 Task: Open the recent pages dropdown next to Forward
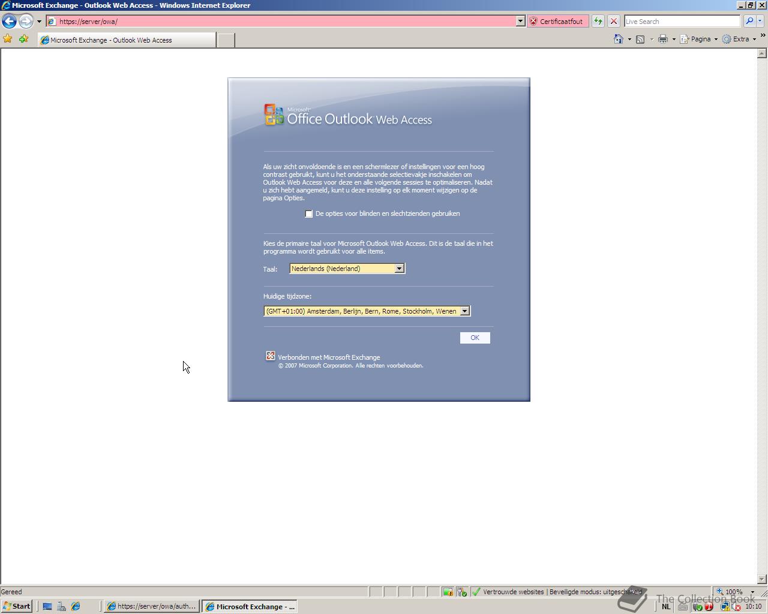39,22
